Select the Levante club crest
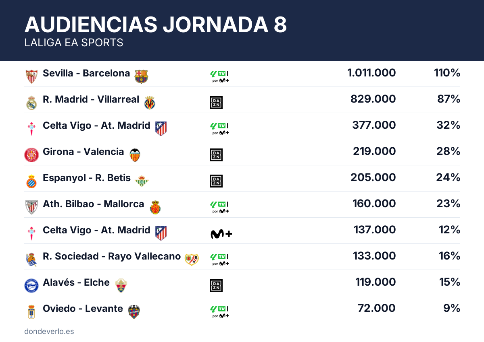Screen dimensions: 484x342 pyautogui.click(x=134, y=311)
